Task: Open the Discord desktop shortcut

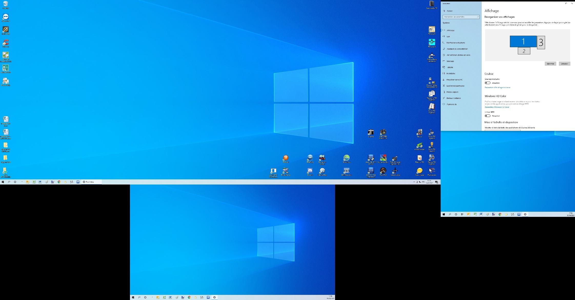Action: pyautogui.click(x=310, y=171)
